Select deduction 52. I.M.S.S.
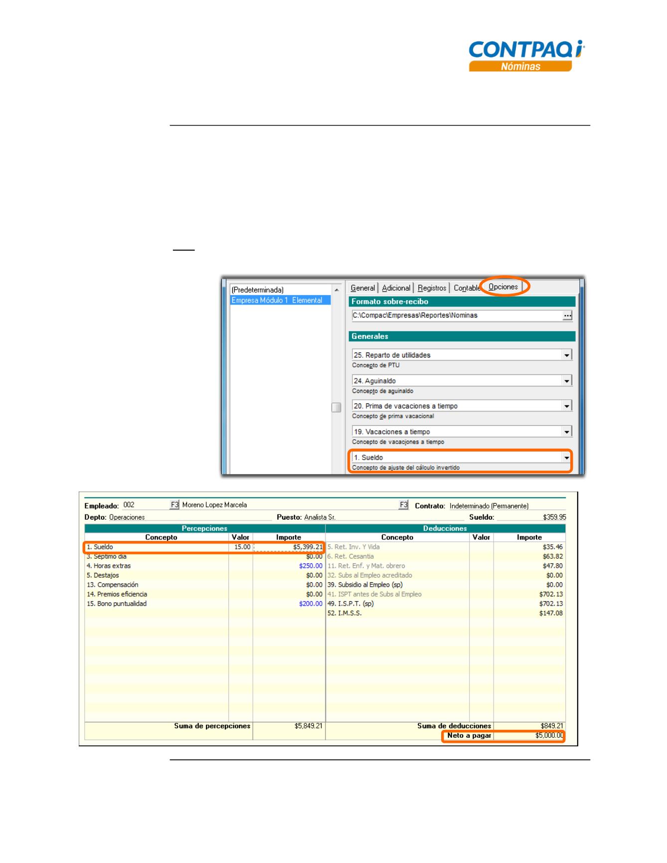667x863 pixels. (445, 613)
